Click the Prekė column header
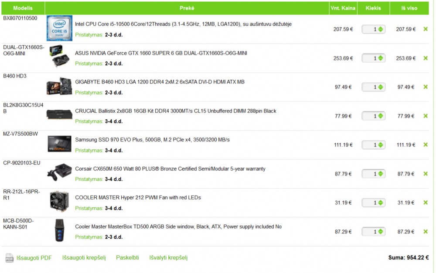 coord(187,8)
